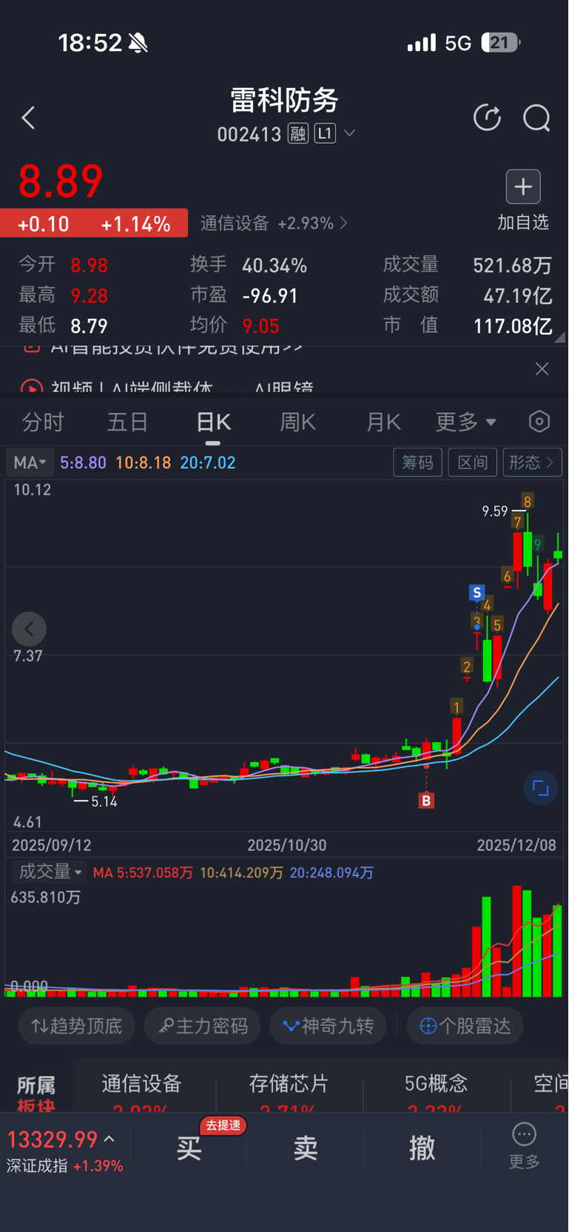Tap the price 8.89

click(61, 182)
